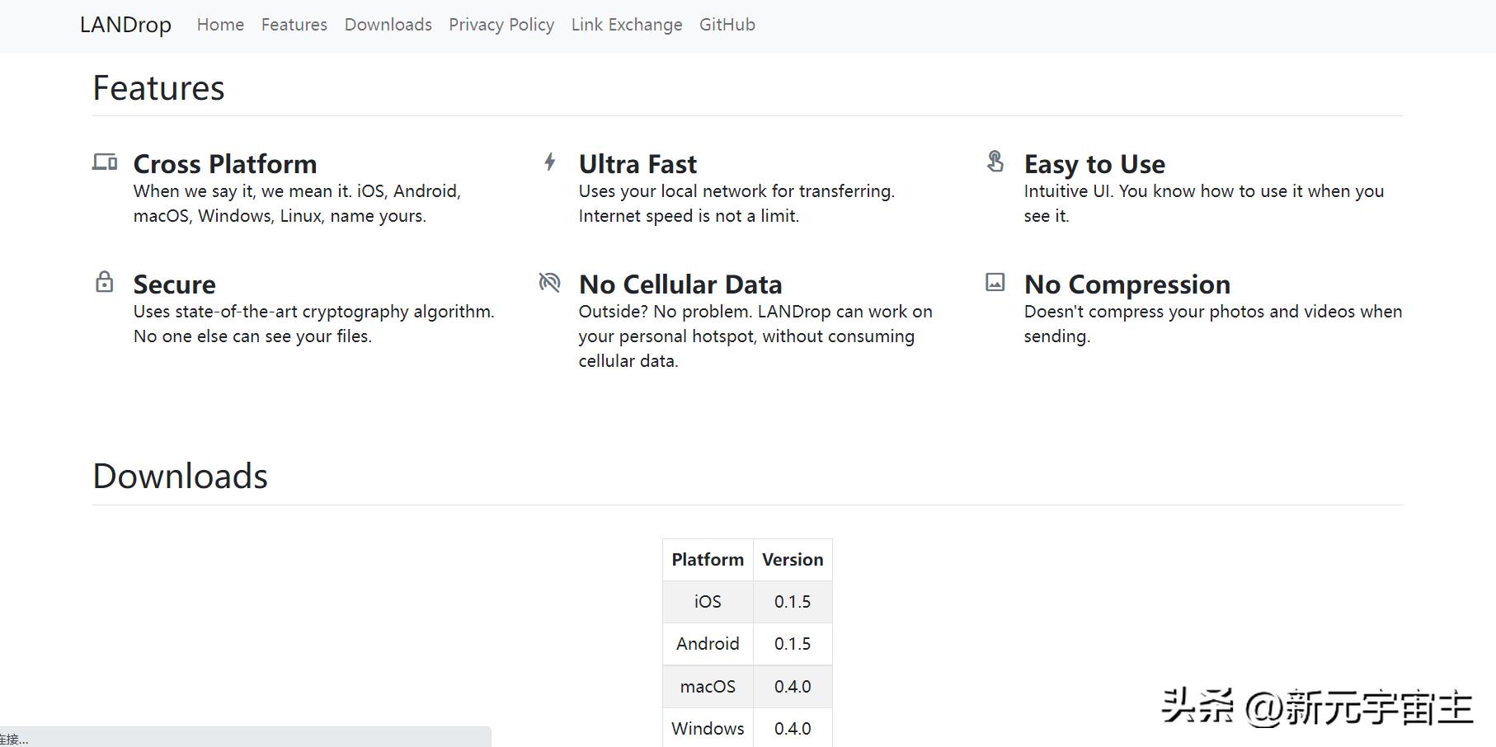Viewport: 1496px width, 747px height.
Task: Open the Home nav link
Action: click(x=220, y=25)
